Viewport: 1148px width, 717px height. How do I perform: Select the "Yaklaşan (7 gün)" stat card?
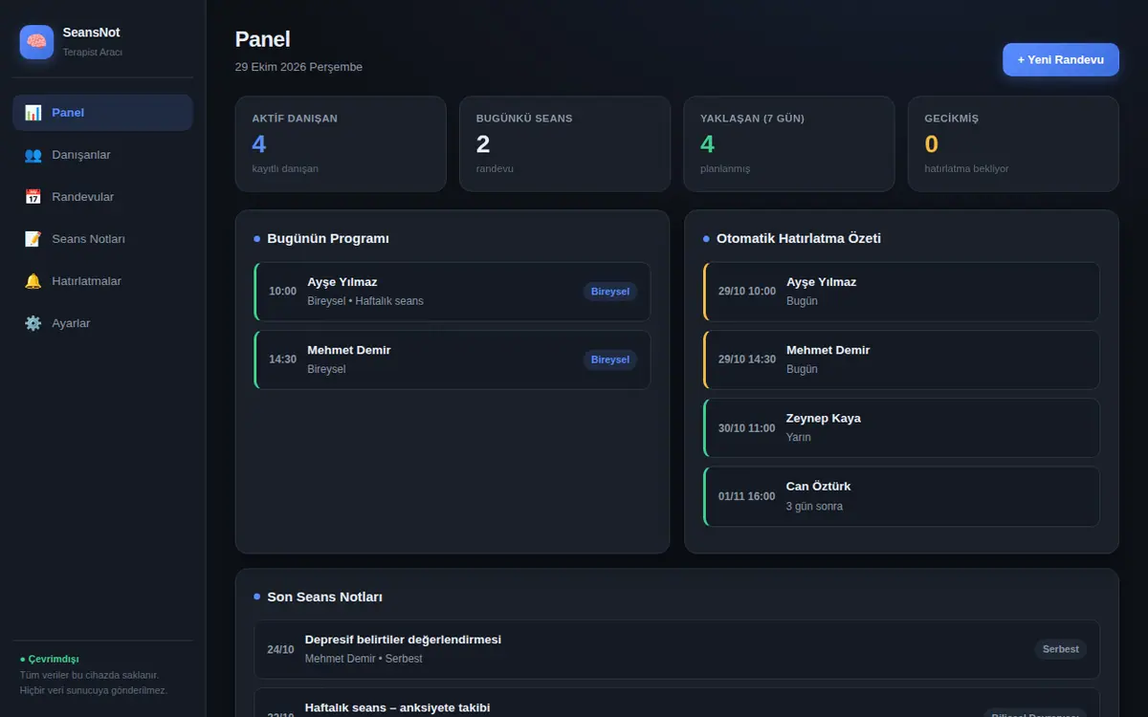click(x=789, y=143)
